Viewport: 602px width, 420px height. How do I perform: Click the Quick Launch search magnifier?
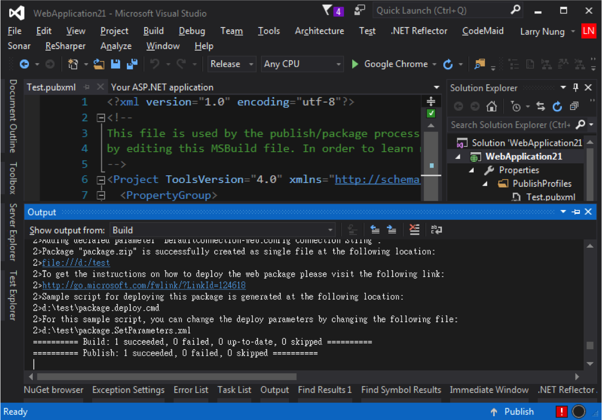[516, 10]
